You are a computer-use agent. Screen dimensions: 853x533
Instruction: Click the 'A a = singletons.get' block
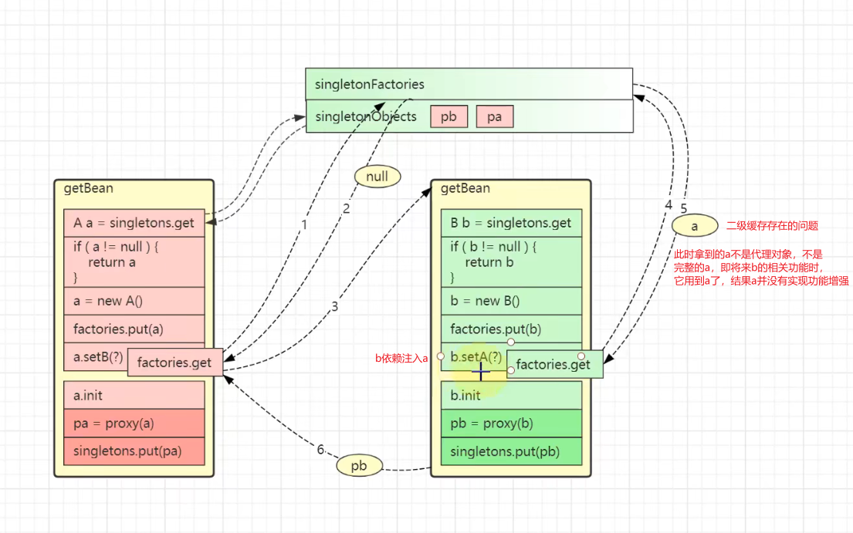pyautogui.click(x=134, y=223)
